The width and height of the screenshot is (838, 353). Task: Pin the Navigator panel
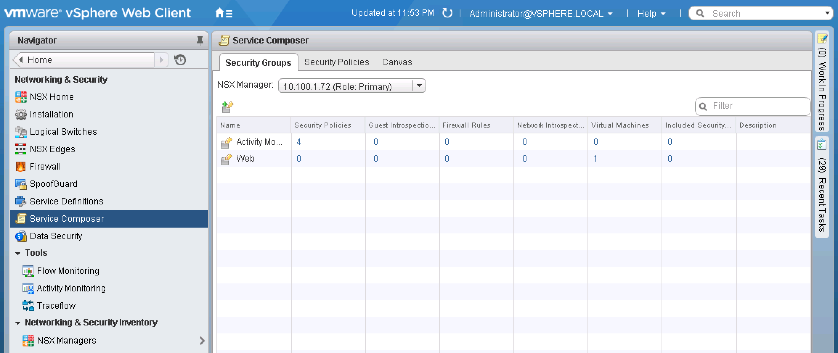pos(200,41)
